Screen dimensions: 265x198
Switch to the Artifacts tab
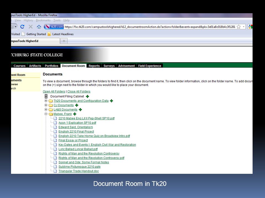(x=35, y=66)
